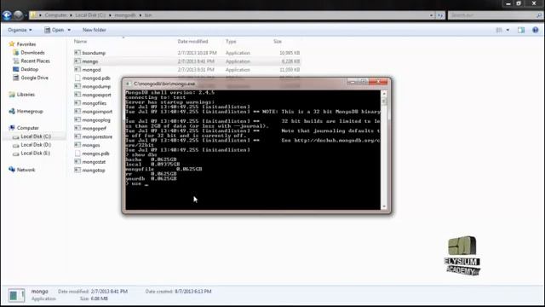Sort by the Name column header
Image resolution: width=545 pixels, height=307 pixels.
(80, 42)
